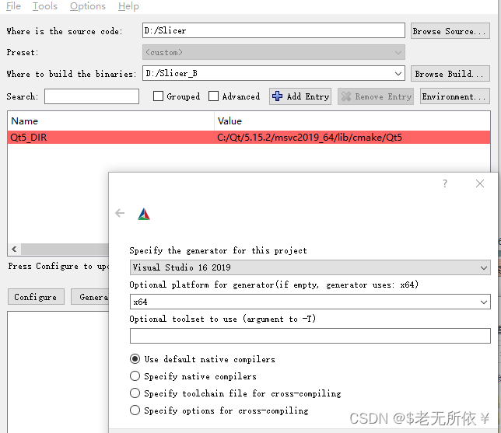Click the blue plus icon on Add Entry
The image size is (501, 433).
coord(277,96)
